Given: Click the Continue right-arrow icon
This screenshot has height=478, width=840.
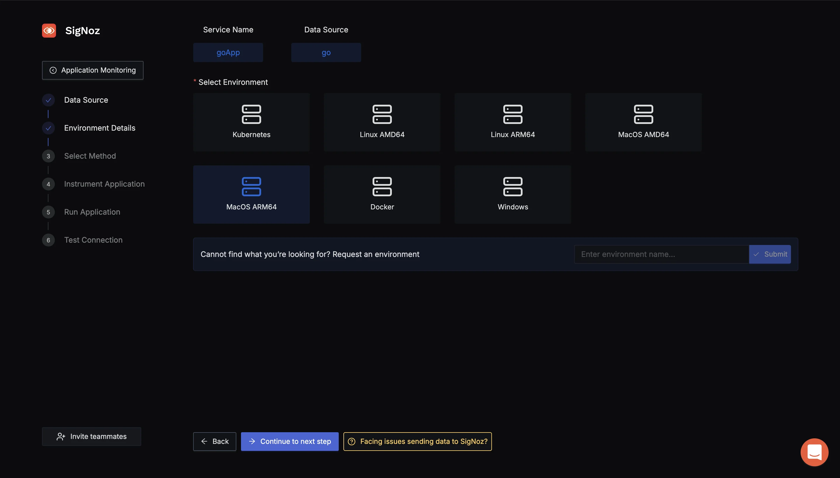Looking at the screenshot, I should click(x=252, y=442).
